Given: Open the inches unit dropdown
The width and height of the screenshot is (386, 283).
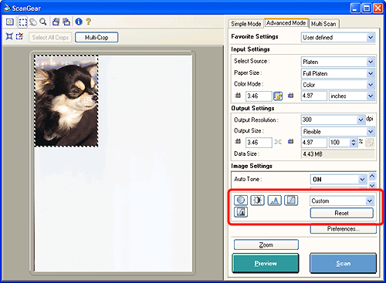Looking at the screenshot, I should pyautogui.click(x=352, y=96).
